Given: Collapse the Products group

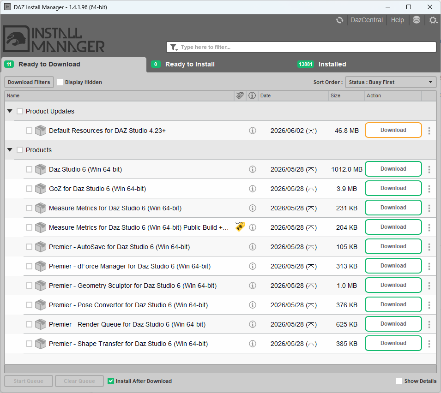Looking at the screenshot, I should [10, 150].
